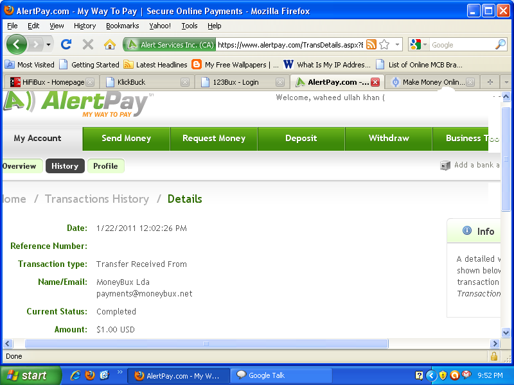Viewport: 514px width, 385px height.
Task: Open the Windows Start menu
Action: pyautogui.click(x=30, y=375)
